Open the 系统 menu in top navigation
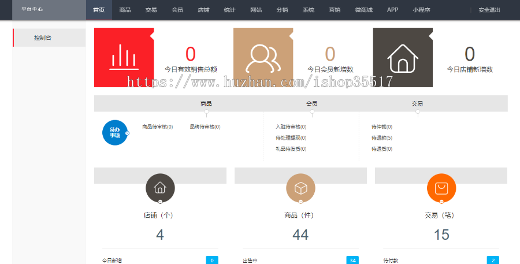520x264 pixels. pos(309,10)
